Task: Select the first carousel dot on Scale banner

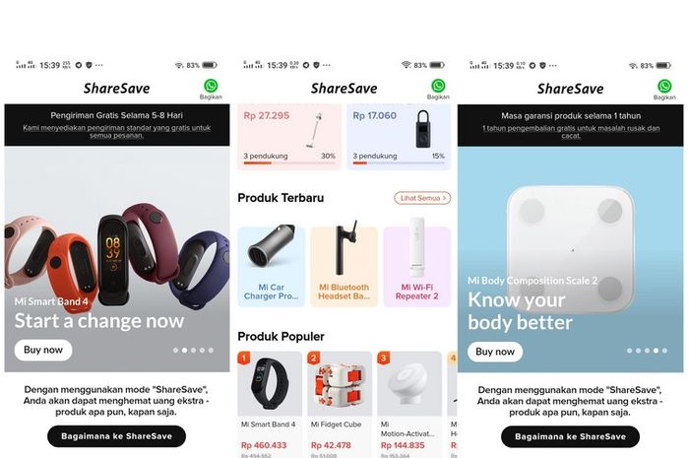Action: point(629,351)
